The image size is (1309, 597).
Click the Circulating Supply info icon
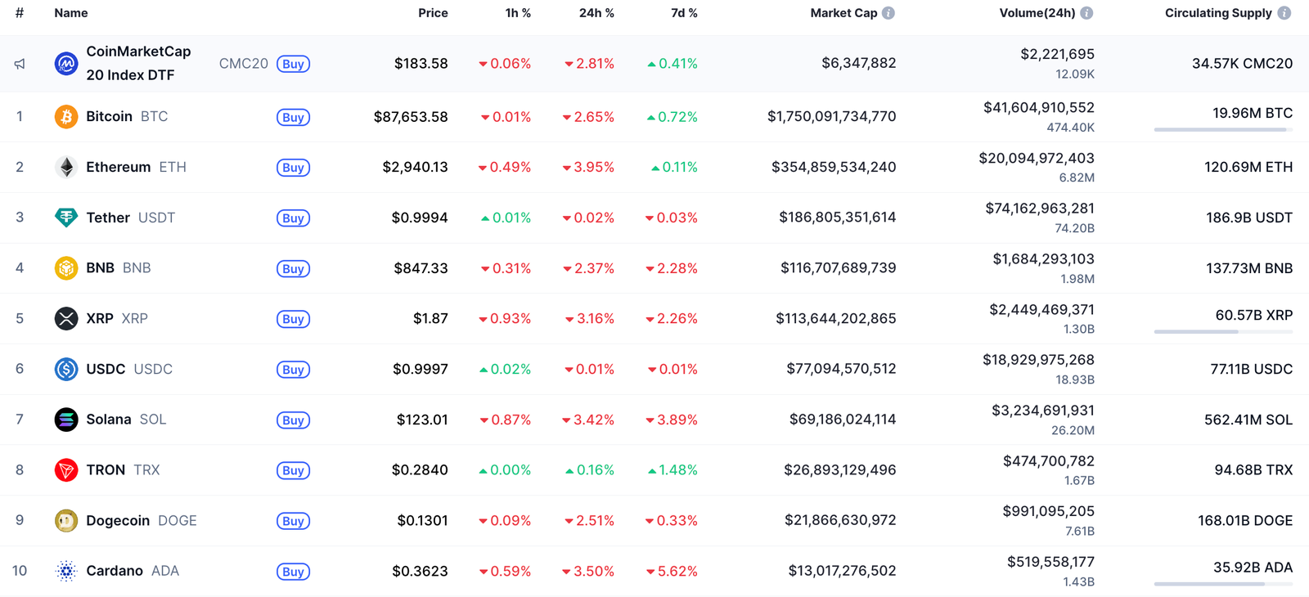point(1284,13)
